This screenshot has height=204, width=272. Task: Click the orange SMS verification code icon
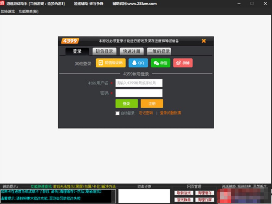[110, 63]
